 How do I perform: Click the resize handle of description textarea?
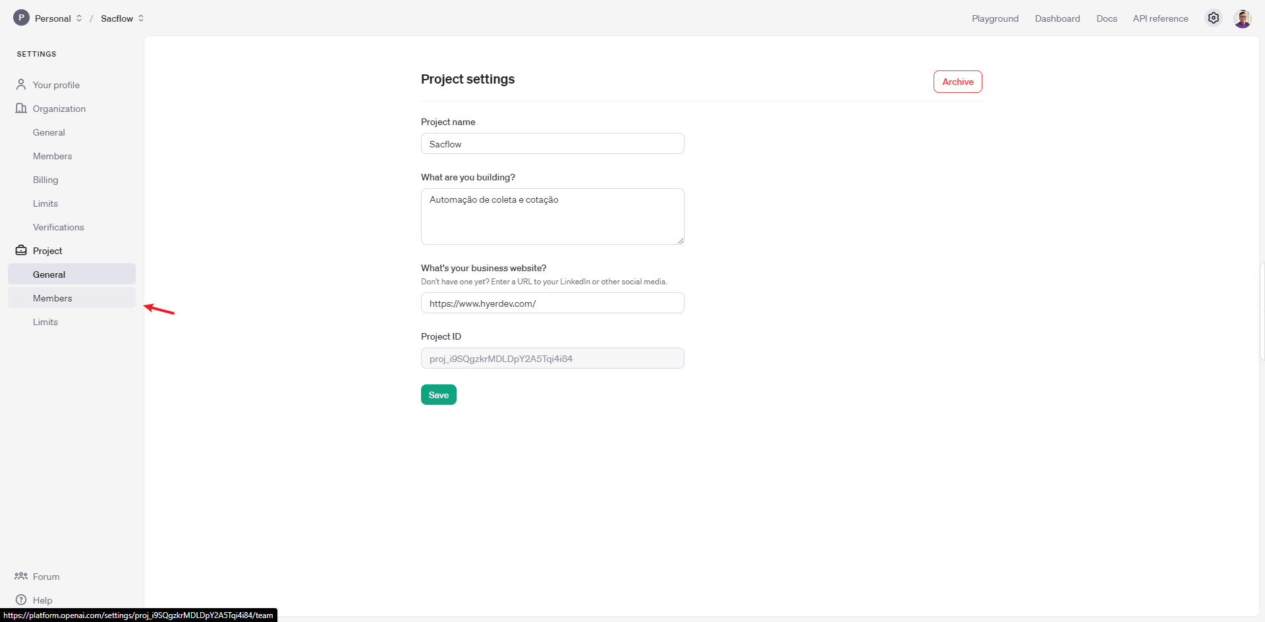680,241
